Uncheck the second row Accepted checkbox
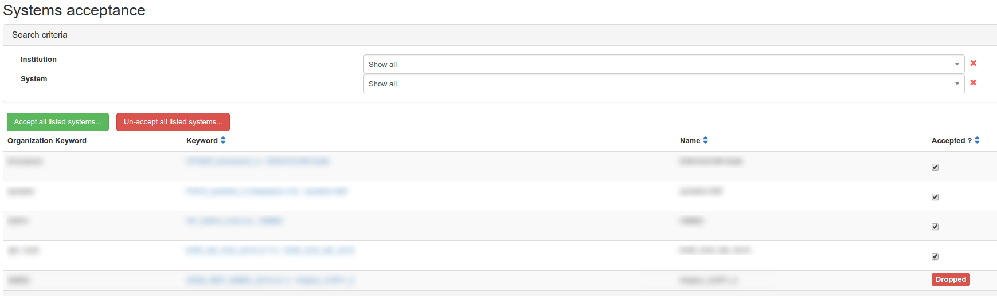The width and height of the screenshot is (997, 296). tap(935, 197)
